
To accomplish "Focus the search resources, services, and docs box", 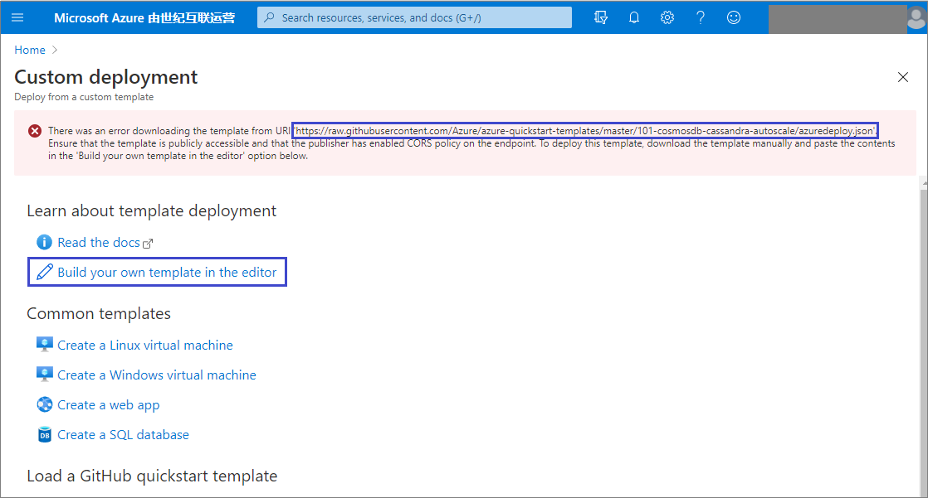I will tap(414, 17).
